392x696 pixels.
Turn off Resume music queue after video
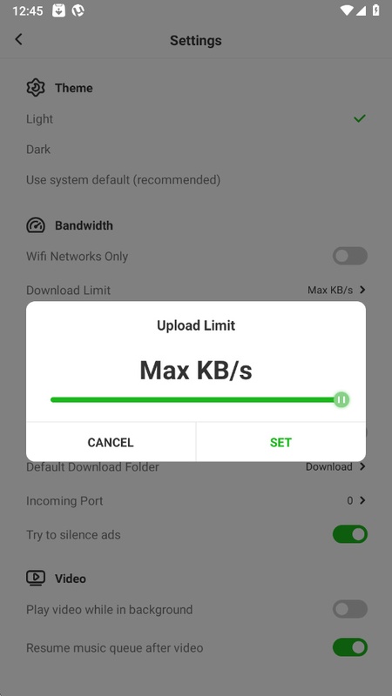coord(350,647)
